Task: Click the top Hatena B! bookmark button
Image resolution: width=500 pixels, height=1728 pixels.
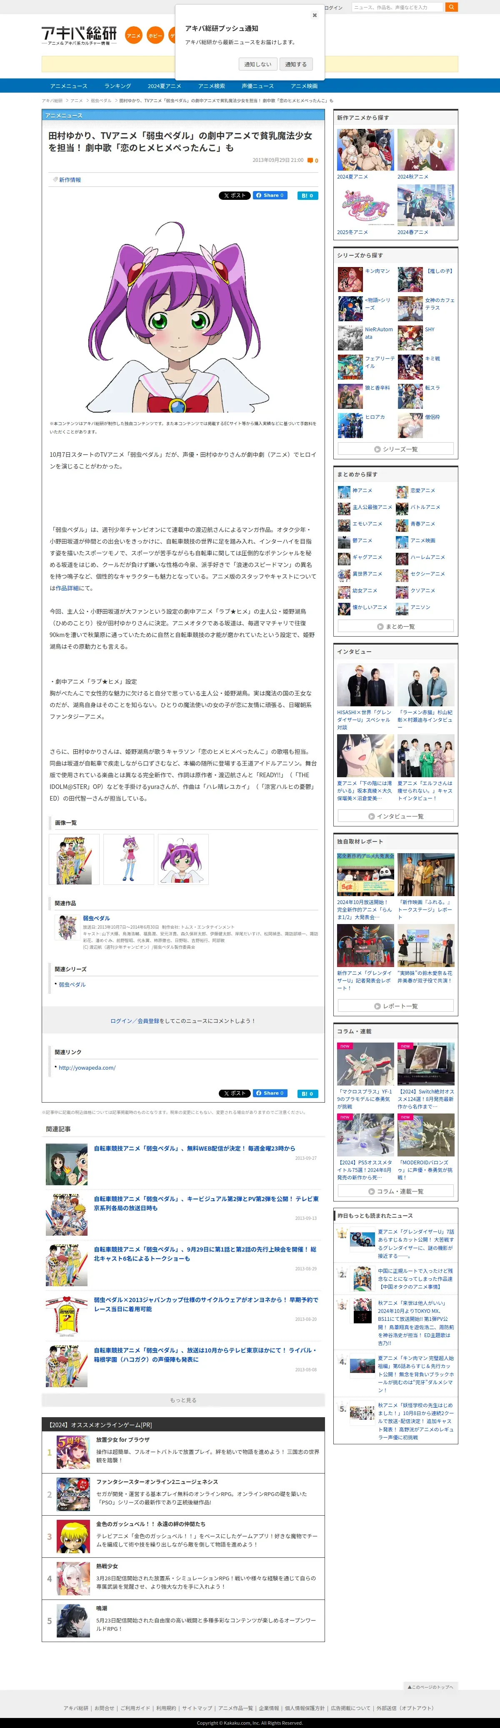Action: pos(307,196)
